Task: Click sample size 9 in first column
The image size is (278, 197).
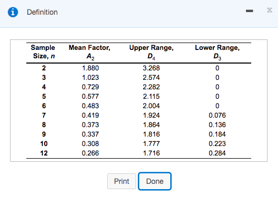Action: [x=44, y=134]
